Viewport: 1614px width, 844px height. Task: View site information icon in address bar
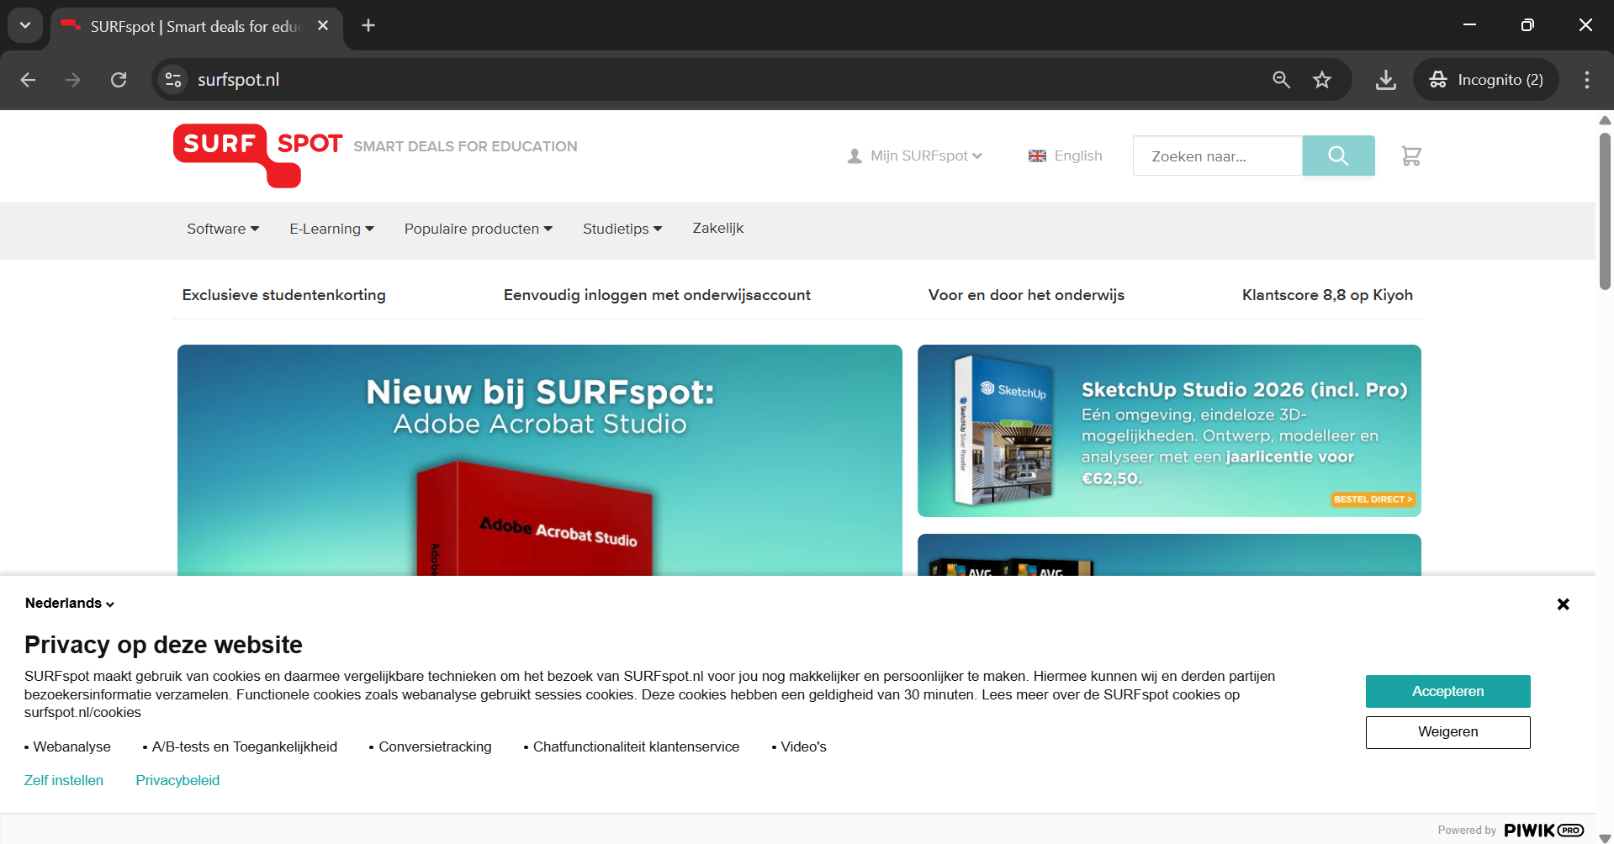pos(173,80)
